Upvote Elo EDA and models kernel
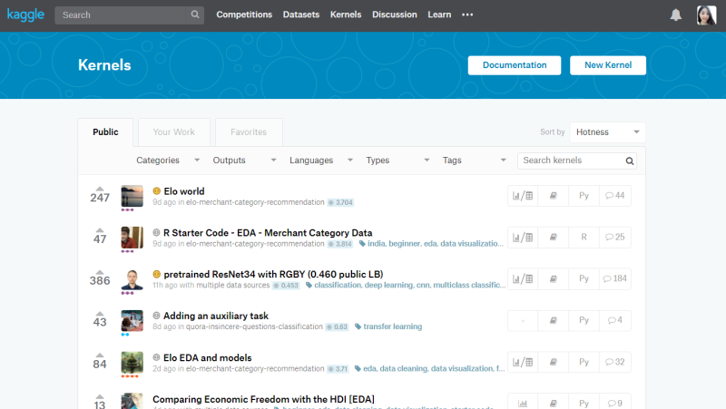Image resolution: width=726 pixels, height=409 pixels. 100,355
